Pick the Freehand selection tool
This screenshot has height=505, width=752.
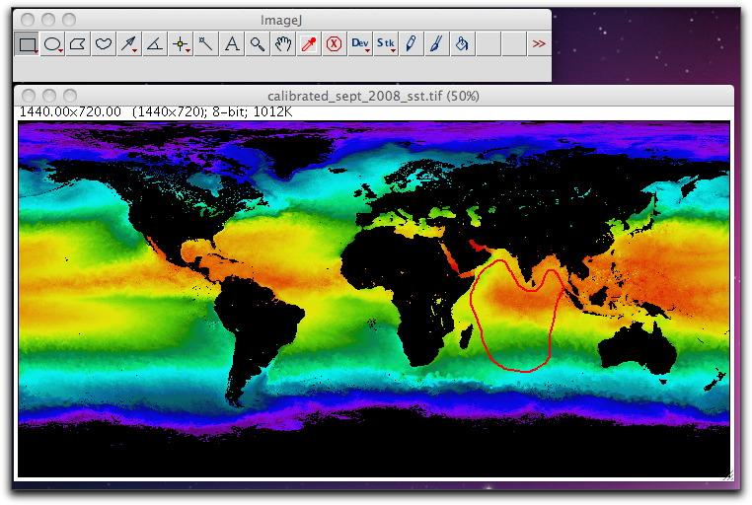pos(103,44)
